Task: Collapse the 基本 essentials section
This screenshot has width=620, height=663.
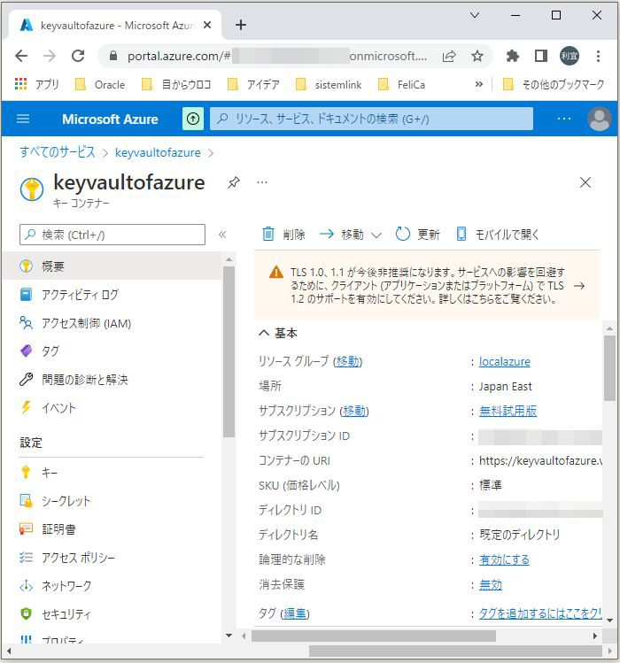Action: (x=278, y=333)
